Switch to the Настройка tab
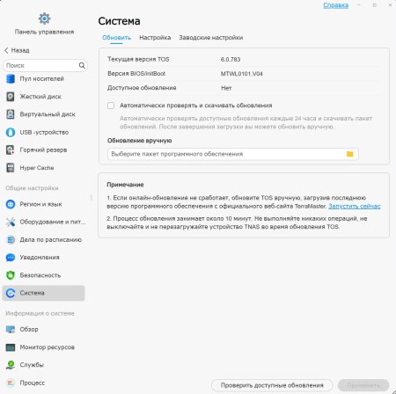The width and height of the screenshot is (396, 394). tap(155, 38)
